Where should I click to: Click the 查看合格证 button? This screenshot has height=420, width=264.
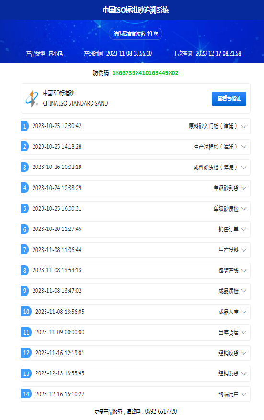[x=229, y=98]
